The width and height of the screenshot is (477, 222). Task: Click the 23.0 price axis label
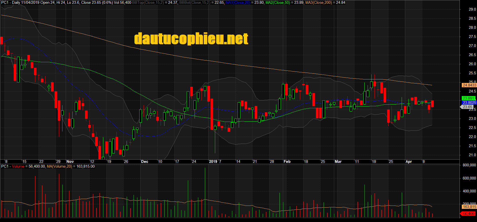[472, 119]
